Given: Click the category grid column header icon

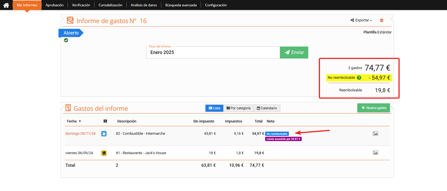Looking at the screenshot, I should [105, 121].
